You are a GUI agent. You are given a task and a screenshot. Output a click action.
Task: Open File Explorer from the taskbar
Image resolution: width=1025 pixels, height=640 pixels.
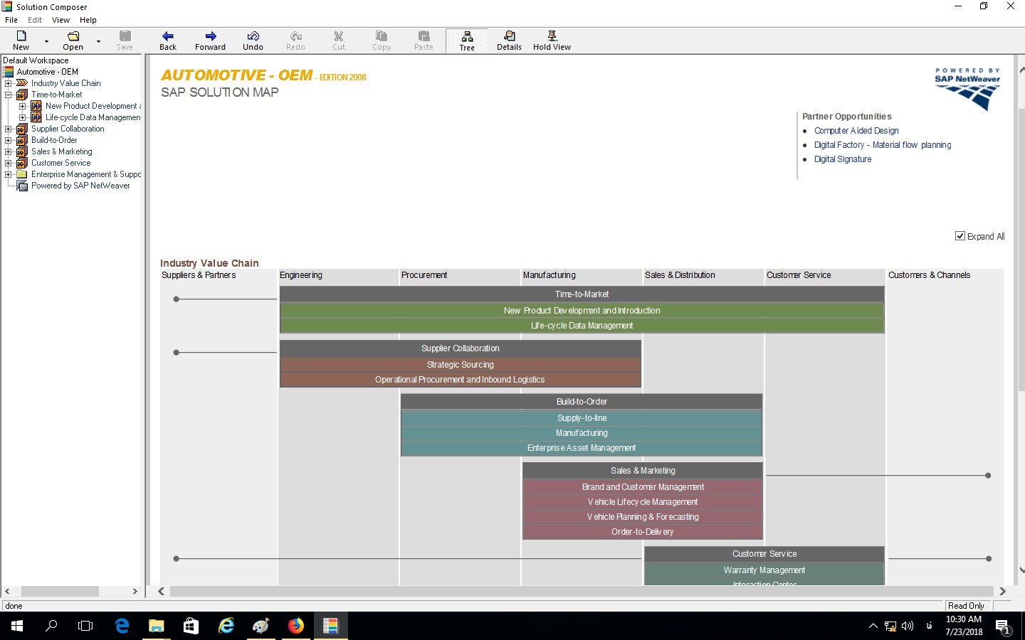(156, 626)
